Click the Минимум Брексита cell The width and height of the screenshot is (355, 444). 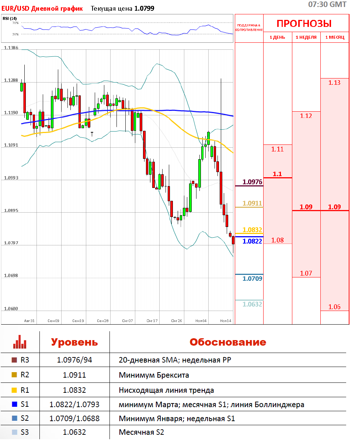[x=154, y=375]
